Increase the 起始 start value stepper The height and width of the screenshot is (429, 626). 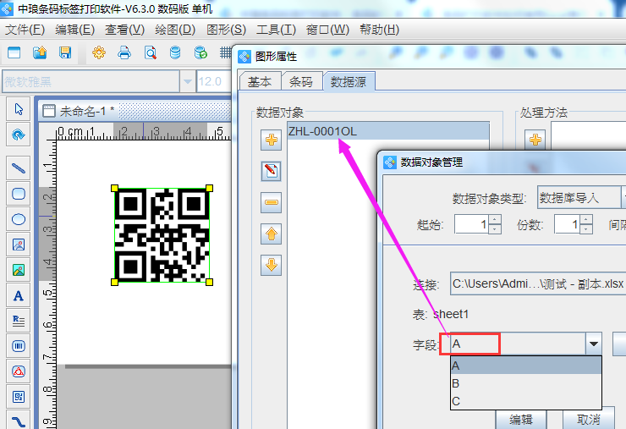pyautogui.click(x=495, y=219)
